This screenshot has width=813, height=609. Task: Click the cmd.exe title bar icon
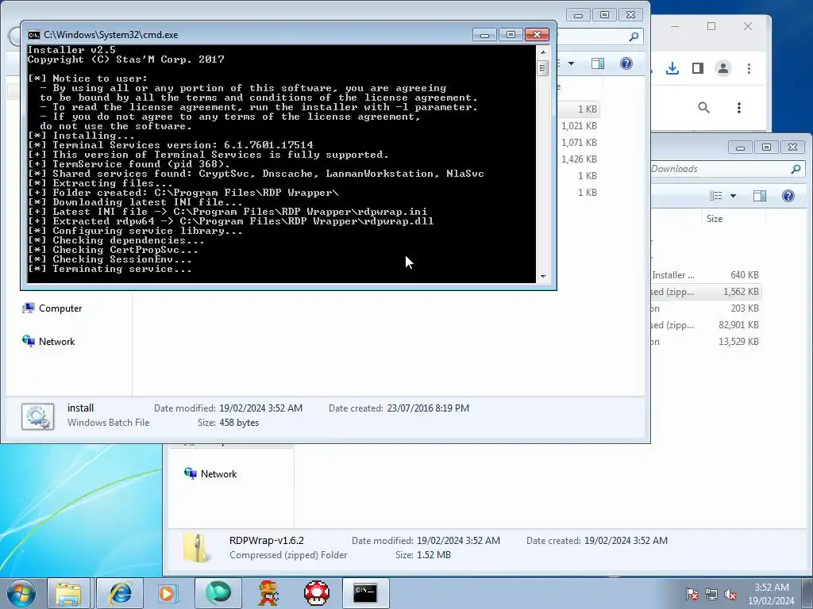pos(33,35)
